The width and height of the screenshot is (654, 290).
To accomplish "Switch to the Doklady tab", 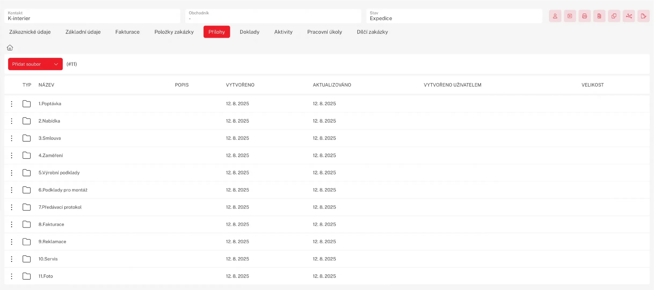I will [249, 32].
